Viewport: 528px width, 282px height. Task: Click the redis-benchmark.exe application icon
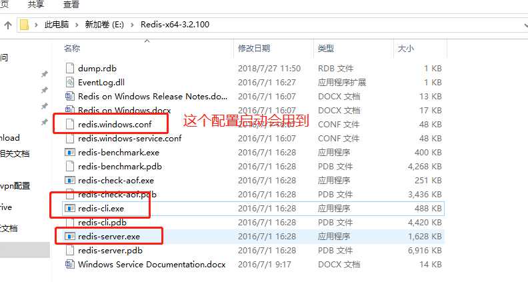coord(70,152)
